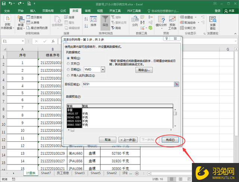
Task: Click the data preview horizontal scrollbar thumb
Action: tap(72, 130)
